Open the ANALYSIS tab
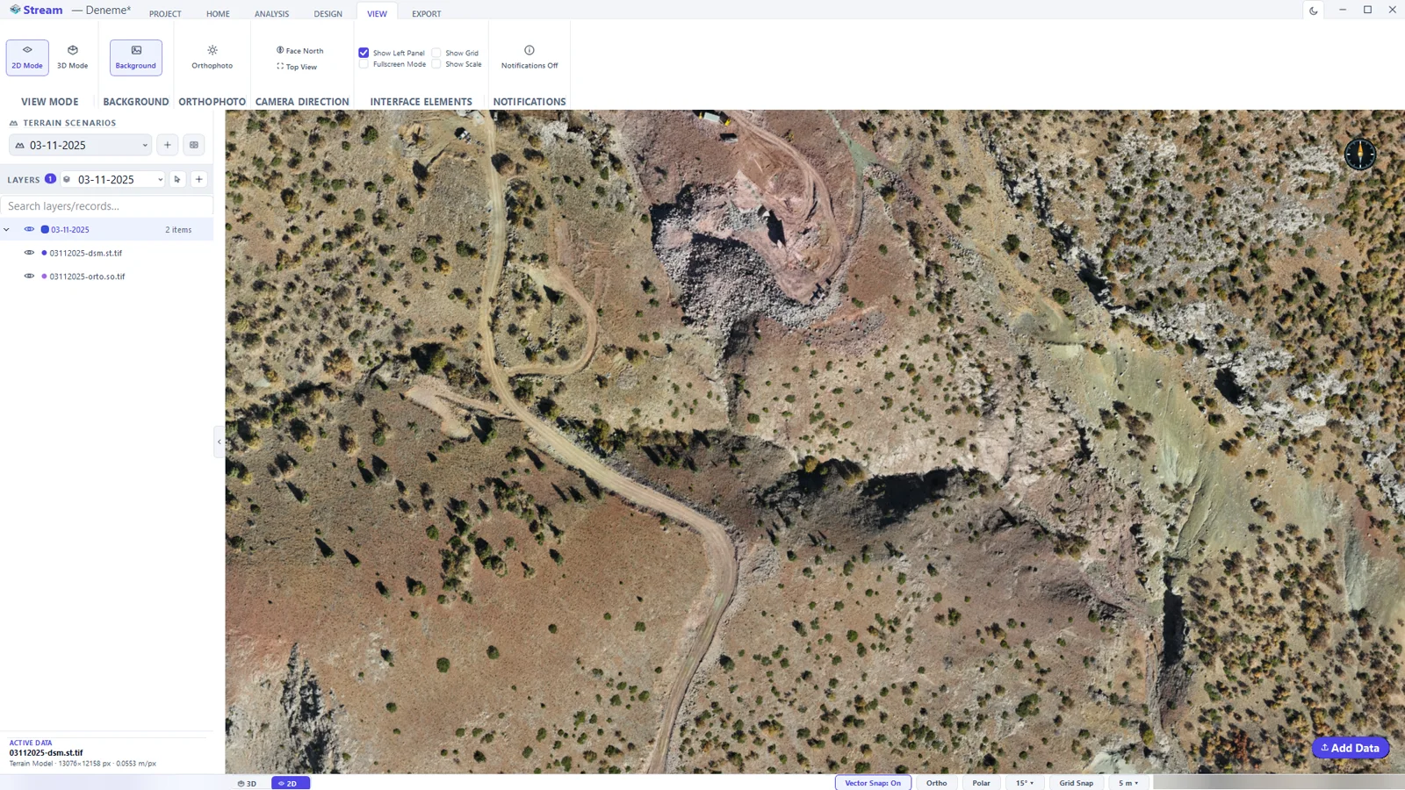This screenshot has width=1405, height=790. tap(271, 14)
